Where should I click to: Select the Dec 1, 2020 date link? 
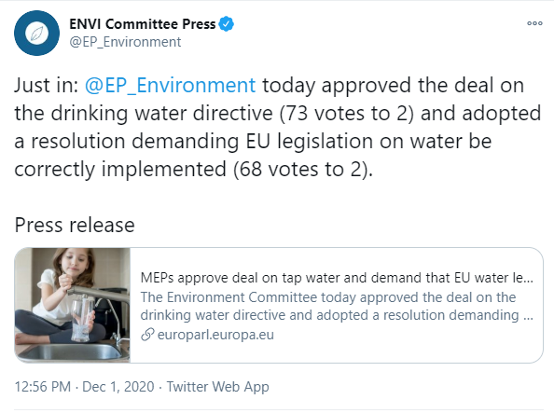coord(118,387)
